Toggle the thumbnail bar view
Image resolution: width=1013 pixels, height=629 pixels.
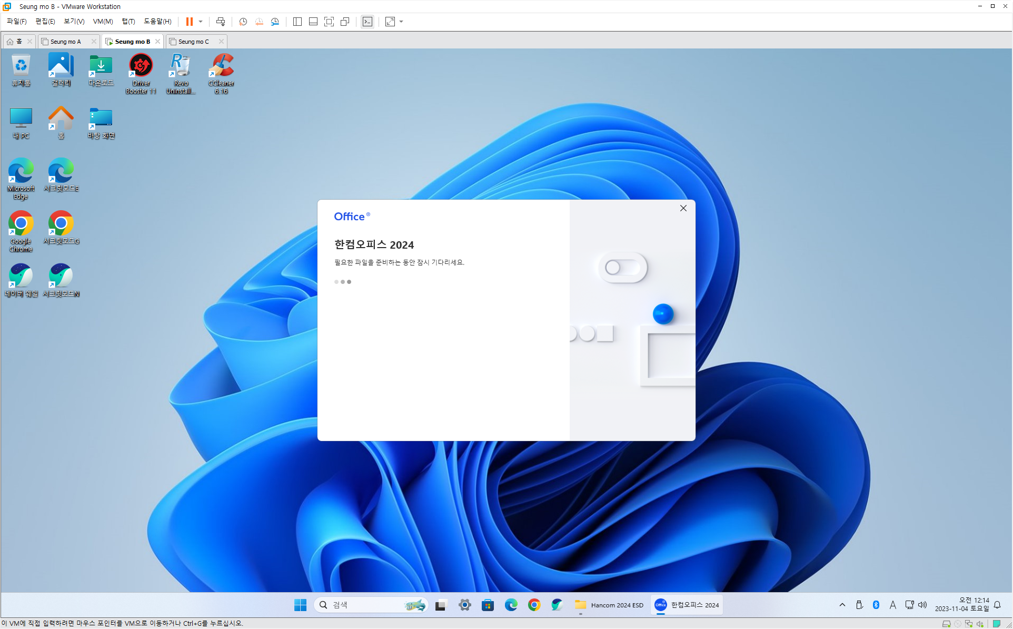click(313, 22)
